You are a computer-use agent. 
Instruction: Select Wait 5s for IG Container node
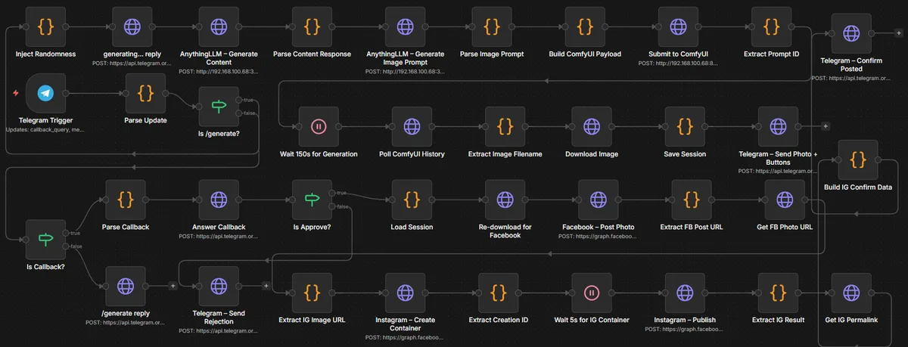pos(592,292)
